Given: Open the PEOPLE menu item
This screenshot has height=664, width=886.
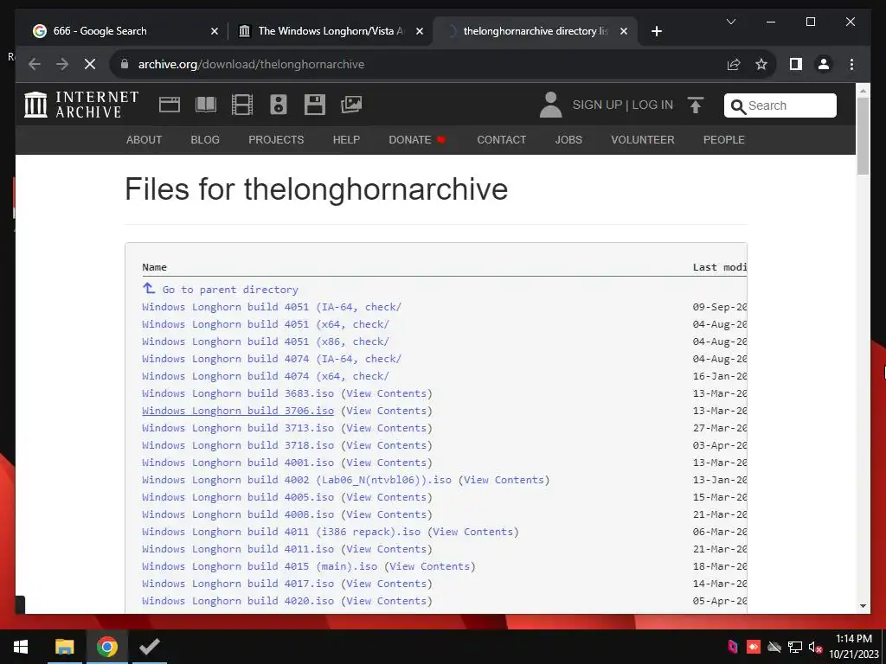Looking at the screenshot, I should [x=724, y=140].
